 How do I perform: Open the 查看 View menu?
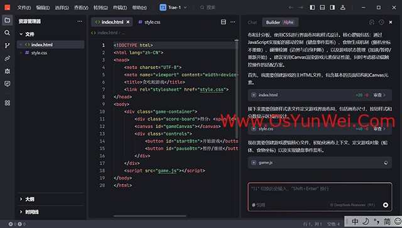point(81,8)
